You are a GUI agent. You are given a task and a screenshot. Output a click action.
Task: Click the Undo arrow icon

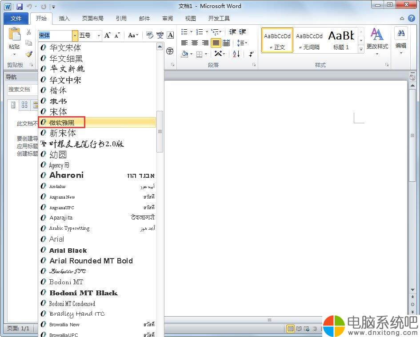click(29, 6)
